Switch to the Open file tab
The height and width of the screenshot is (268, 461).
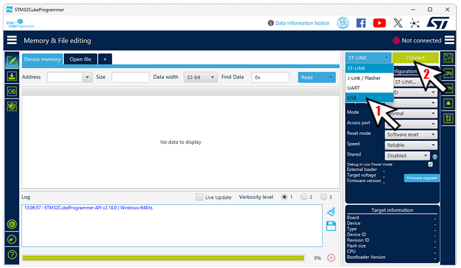pyautogui.click(x=80, y=59)
